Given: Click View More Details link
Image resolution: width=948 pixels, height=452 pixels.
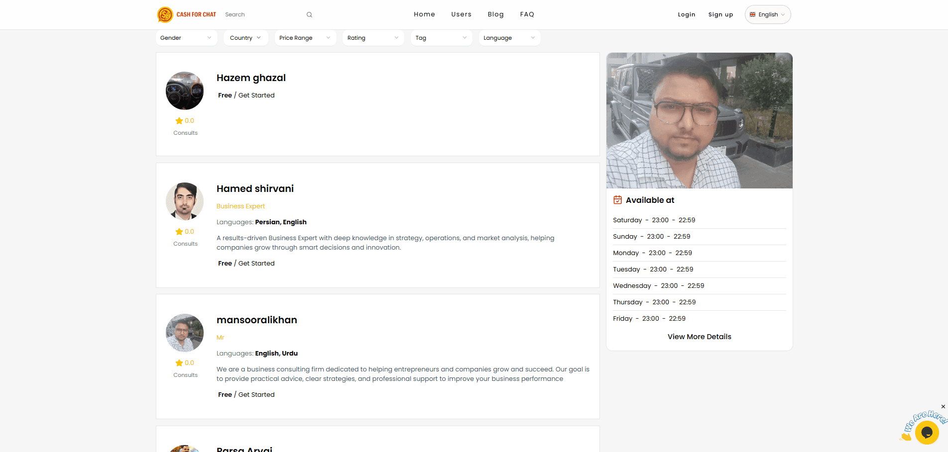Looking at the screenshot, I should [x=699, y=337].
